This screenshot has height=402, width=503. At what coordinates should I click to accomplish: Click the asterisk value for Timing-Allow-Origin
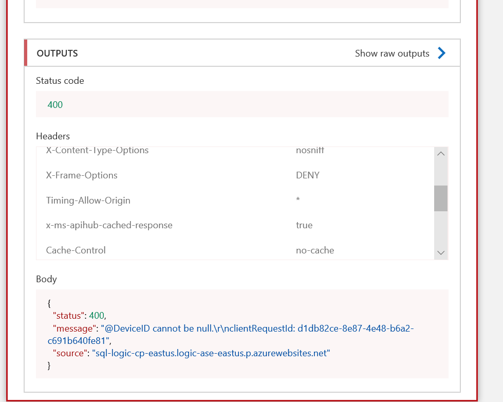(298, 200)
